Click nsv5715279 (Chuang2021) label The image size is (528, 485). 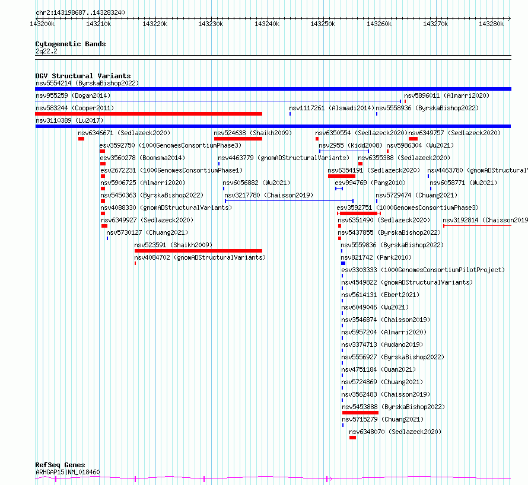[383, 419]
